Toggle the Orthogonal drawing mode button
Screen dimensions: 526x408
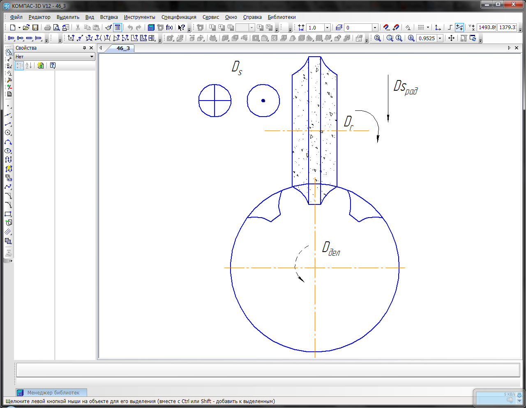click(x=450, y=28)
